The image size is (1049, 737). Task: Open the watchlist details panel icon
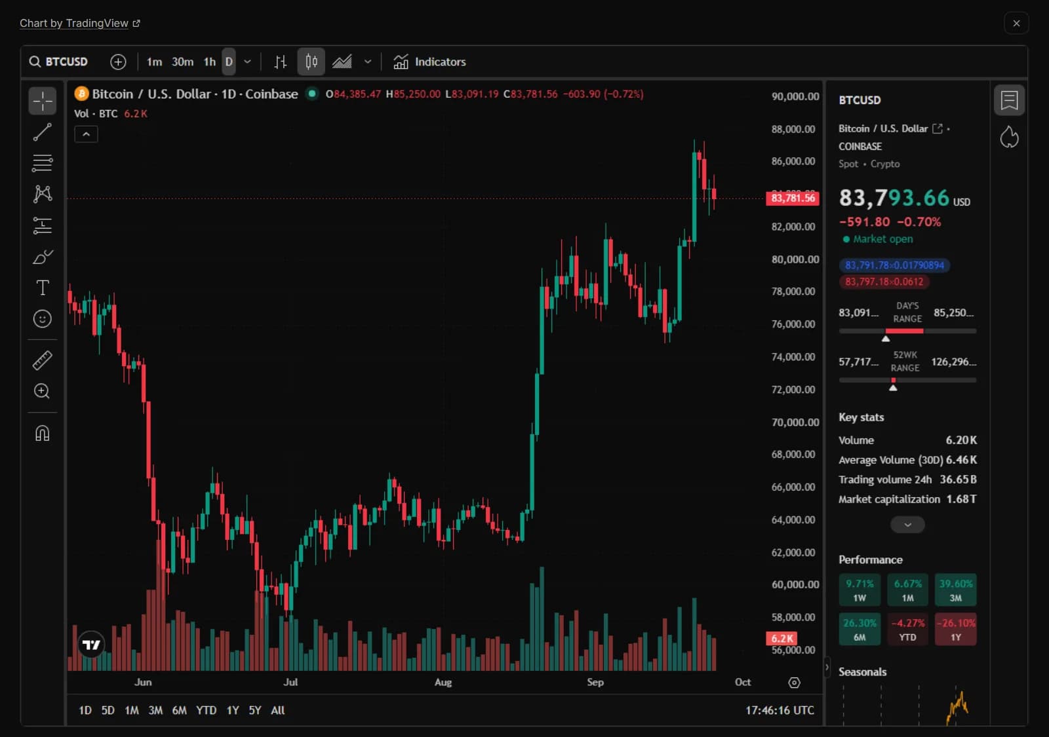[1010, 100]
